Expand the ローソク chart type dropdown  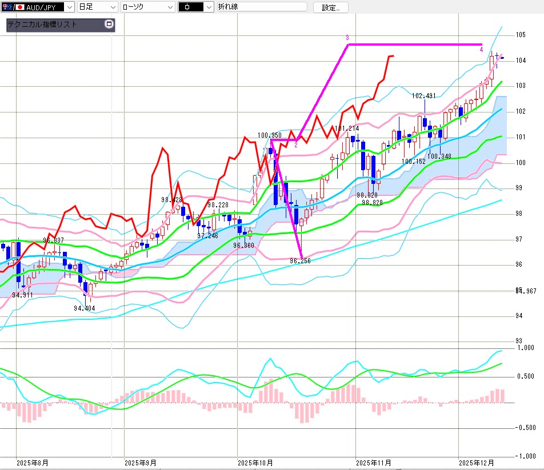[169, 7]
